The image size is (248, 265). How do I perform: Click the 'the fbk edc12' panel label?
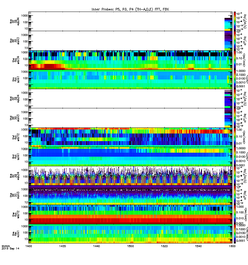point(16,214)
